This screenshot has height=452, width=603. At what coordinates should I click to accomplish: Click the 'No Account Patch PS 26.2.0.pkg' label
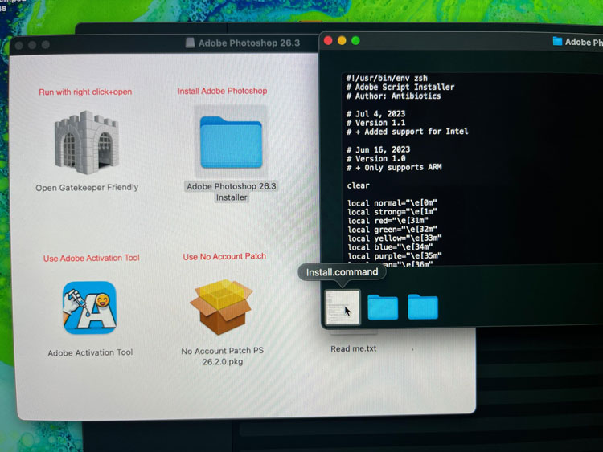click(222, 356)
